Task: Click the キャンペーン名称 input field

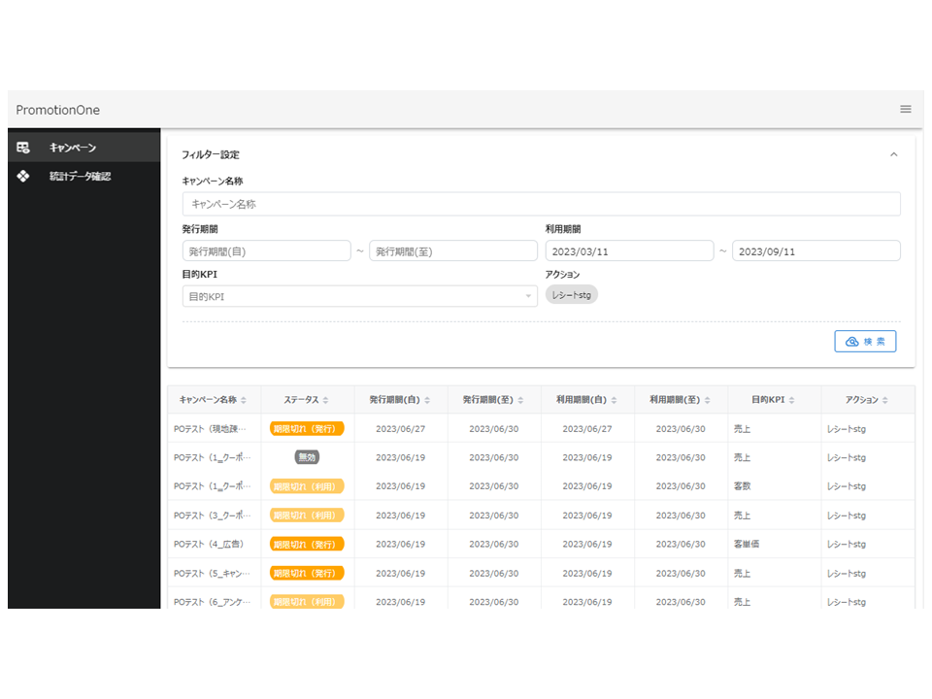Action: coord(541,204)
